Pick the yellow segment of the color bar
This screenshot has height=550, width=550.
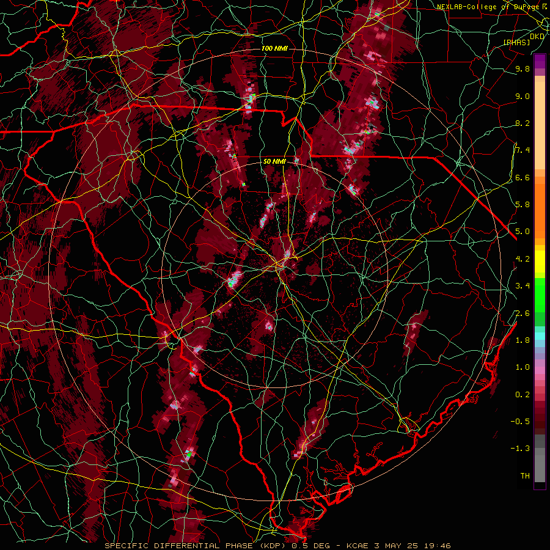coord(540,261)
